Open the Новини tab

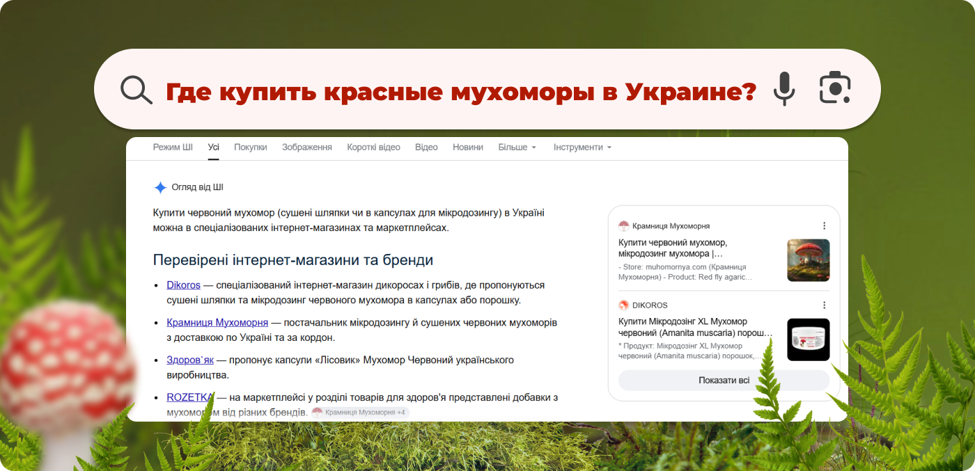click(468, 147)
